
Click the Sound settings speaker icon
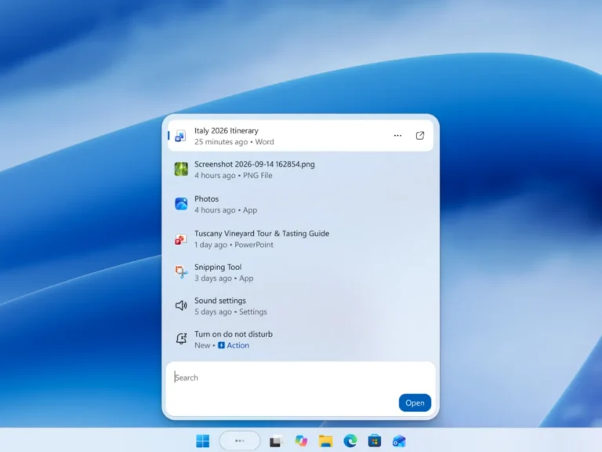tap(181, 305)
